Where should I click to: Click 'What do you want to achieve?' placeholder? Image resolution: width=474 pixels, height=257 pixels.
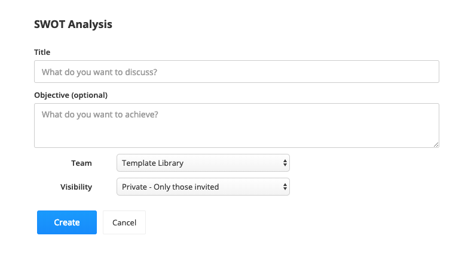click(x=100, y=114)
